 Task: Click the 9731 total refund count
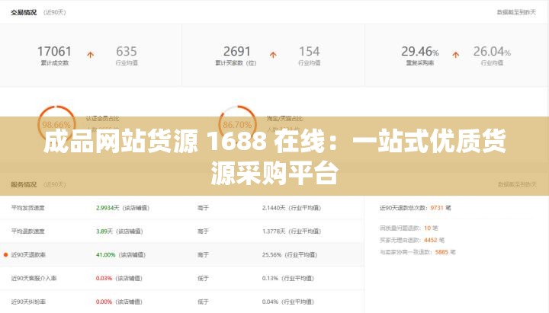pos(437,208)
